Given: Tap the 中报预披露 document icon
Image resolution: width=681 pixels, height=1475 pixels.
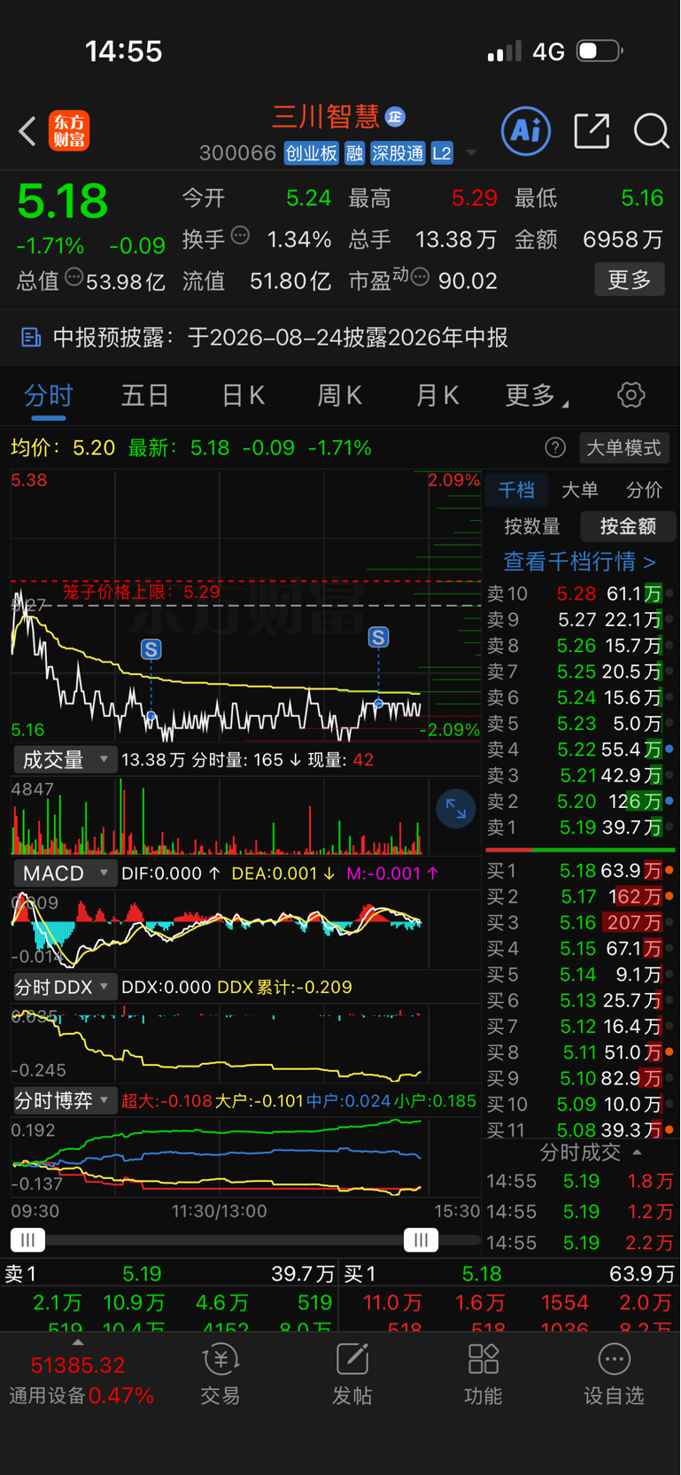Looking at the screenshot, I should coord(31,338).
